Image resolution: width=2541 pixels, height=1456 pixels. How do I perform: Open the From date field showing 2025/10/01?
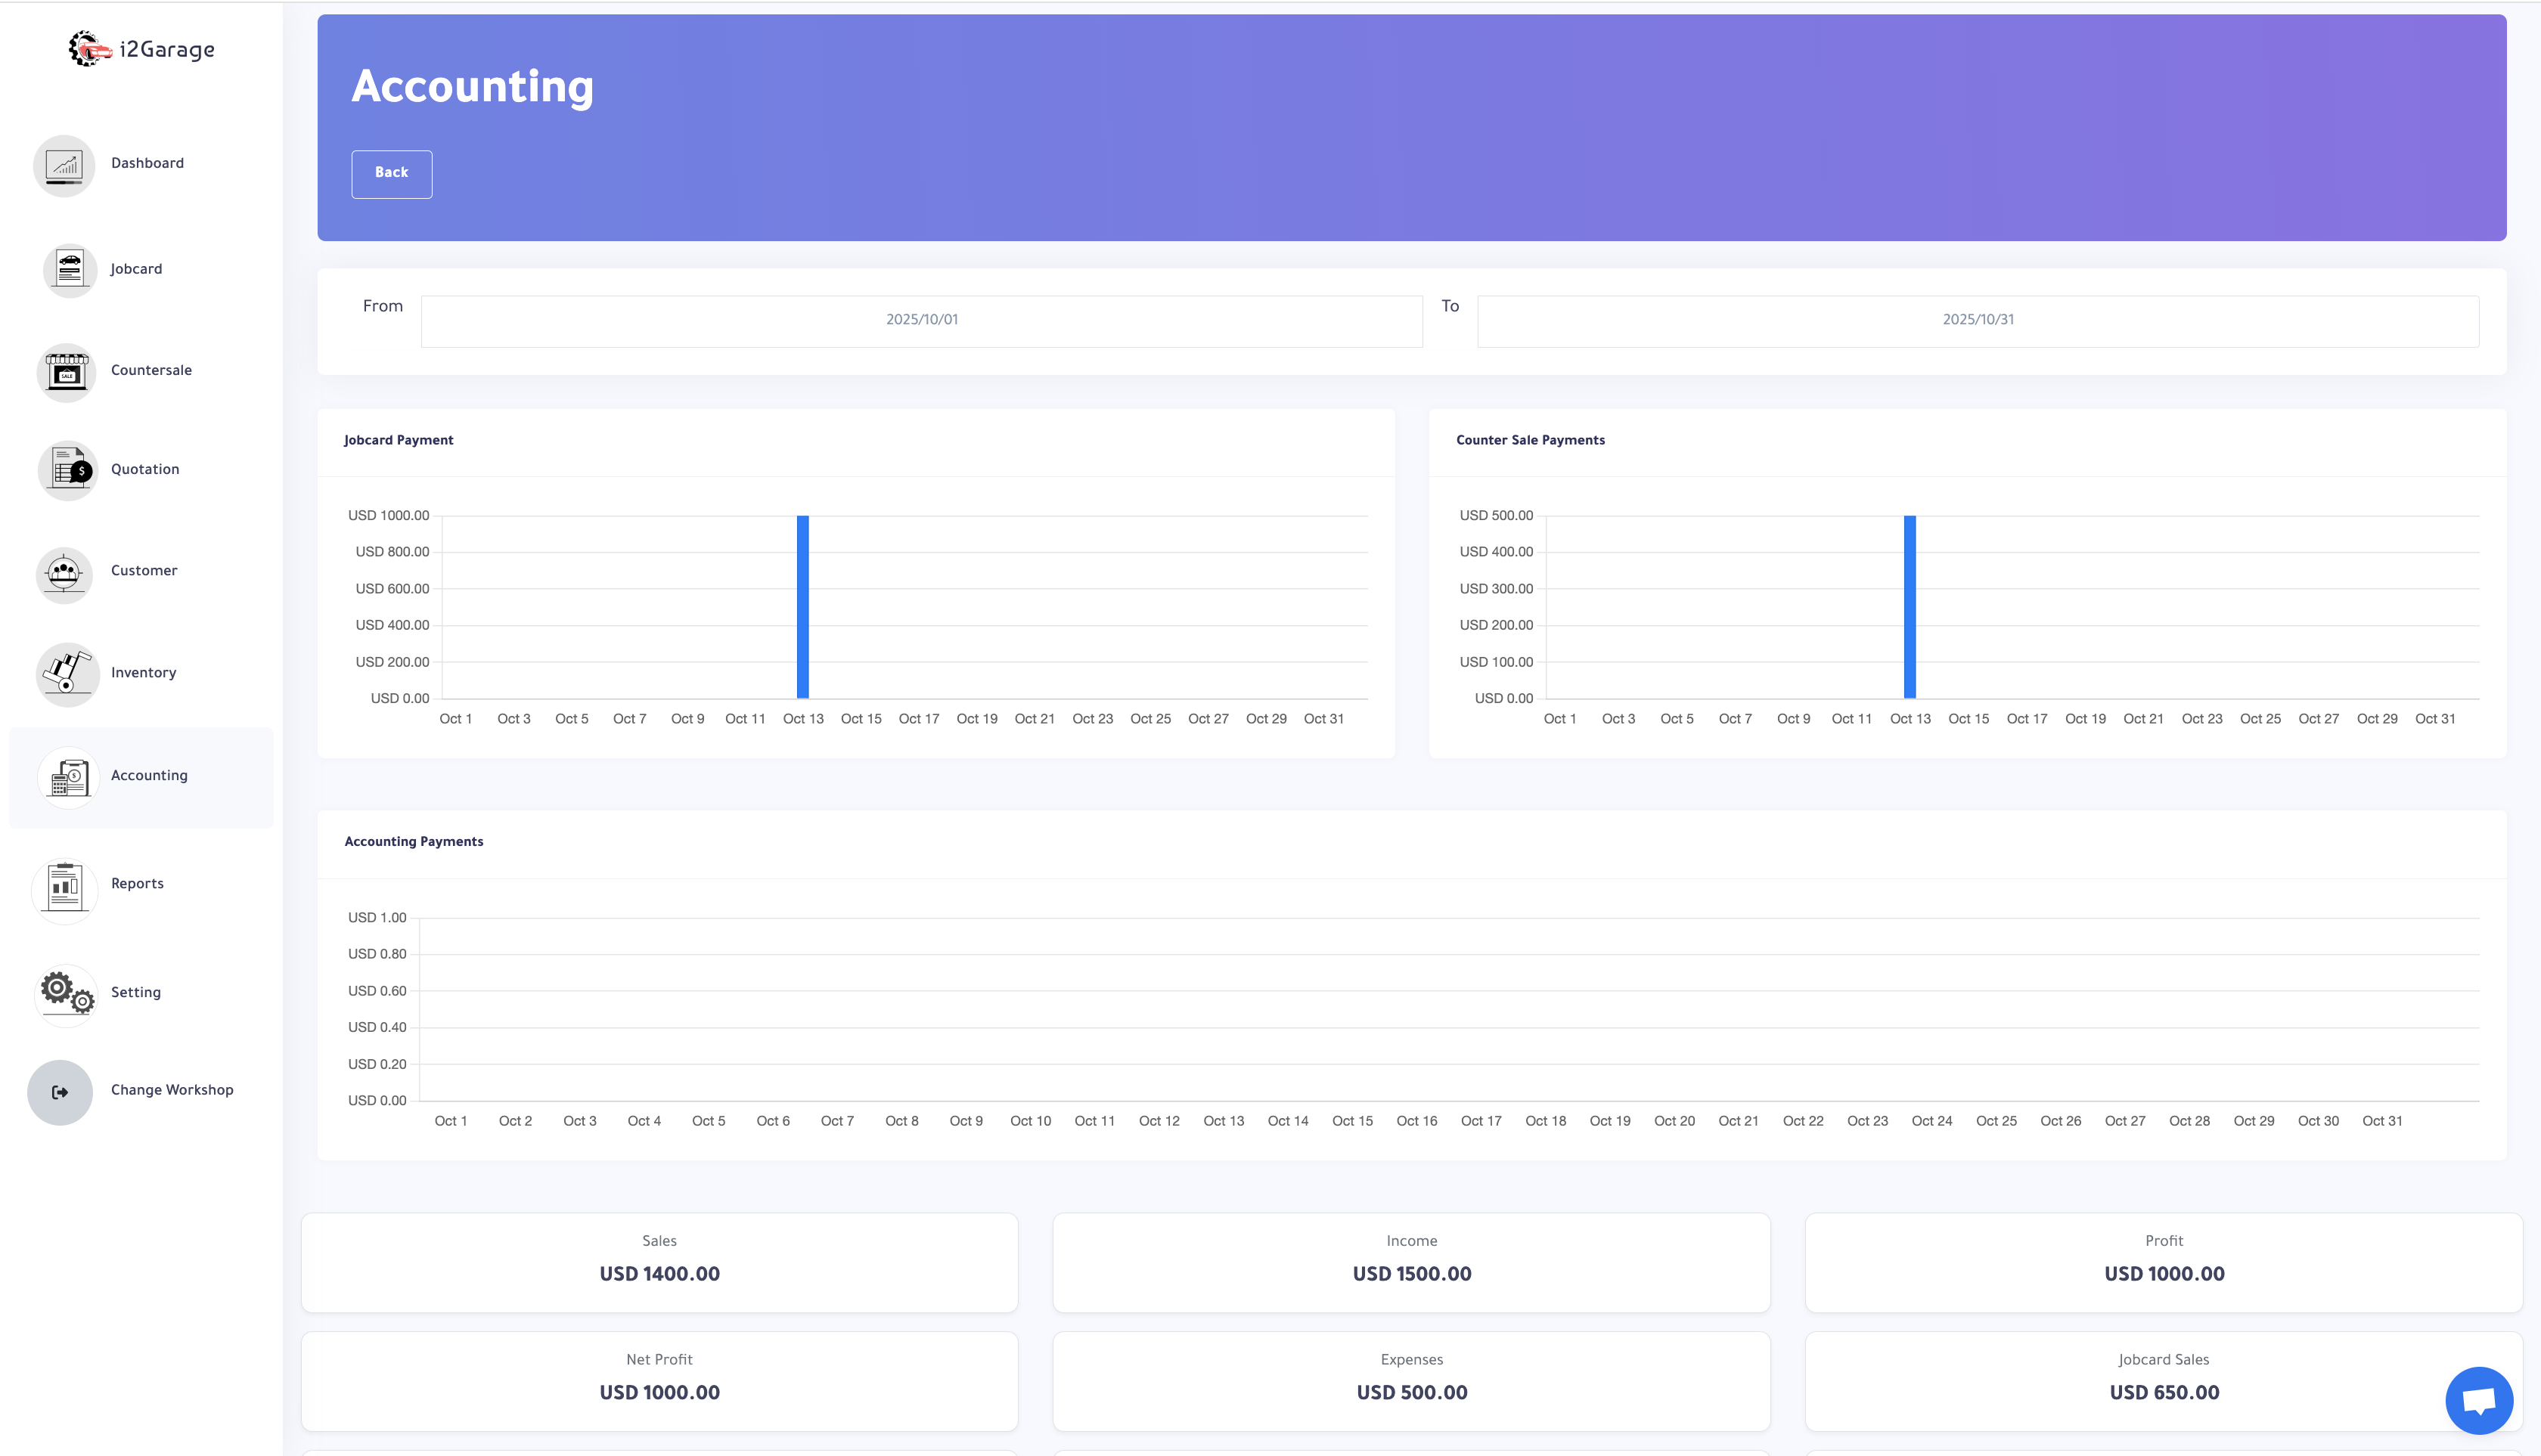point(920,320)
